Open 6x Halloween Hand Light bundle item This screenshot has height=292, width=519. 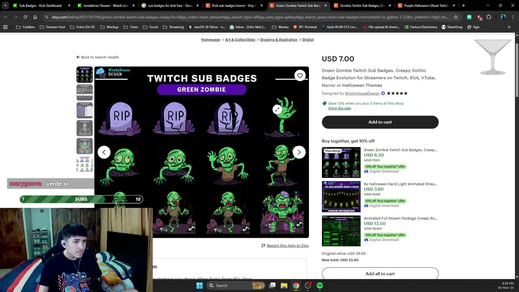pyautogui.click(x=400, y=184)
